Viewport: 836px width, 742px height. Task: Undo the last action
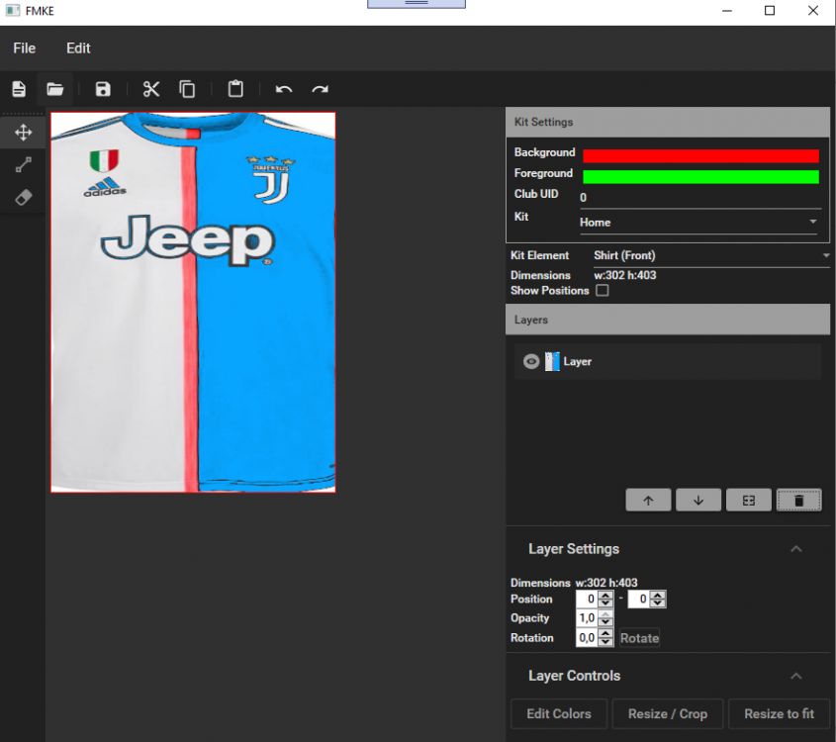[x=284, y=89]
